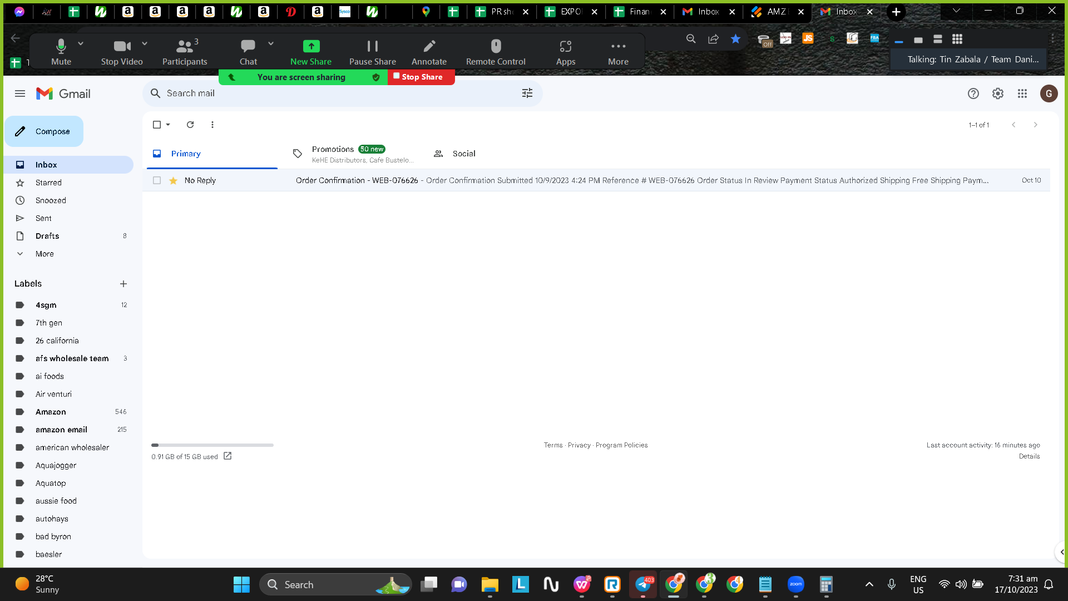Show hidden system tray icons
Viewport: 1068px width, 601px height.
(x=869, y=584)
